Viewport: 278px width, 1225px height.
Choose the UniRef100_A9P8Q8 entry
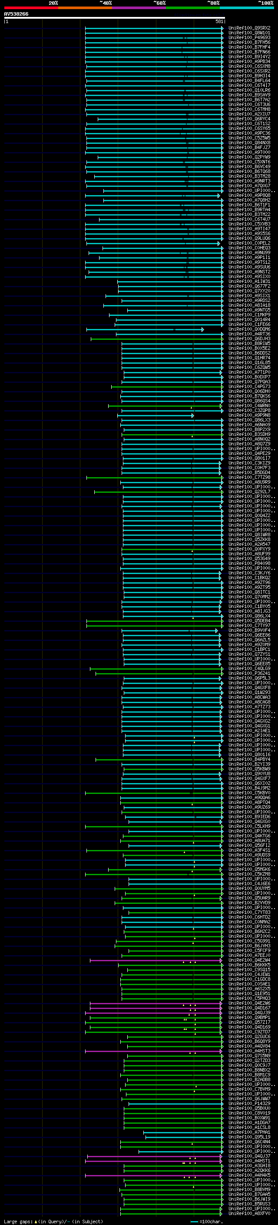[x=249, y=196]
